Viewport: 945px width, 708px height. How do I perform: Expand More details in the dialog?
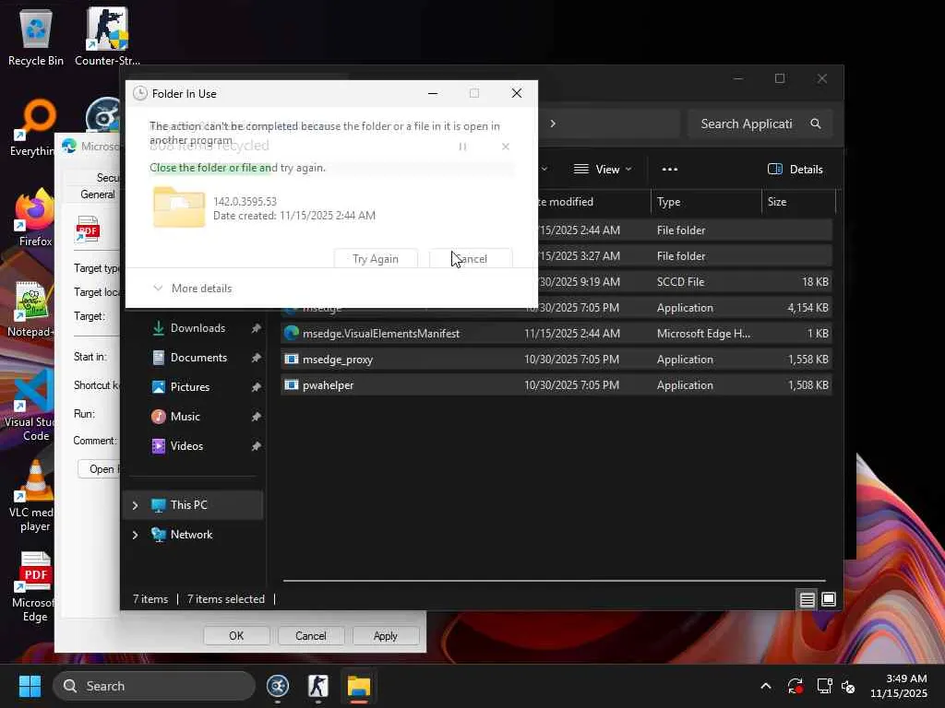pyautogui.click(x=193, y=289)
